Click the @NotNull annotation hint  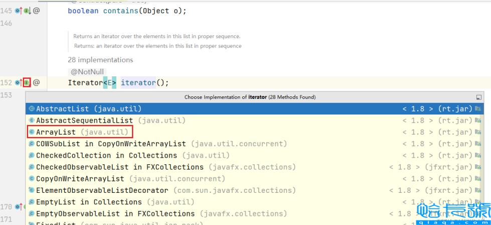87,72
